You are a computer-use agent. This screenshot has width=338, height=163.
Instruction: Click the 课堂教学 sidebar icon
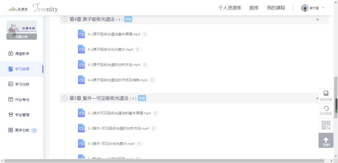pos(11,54)
